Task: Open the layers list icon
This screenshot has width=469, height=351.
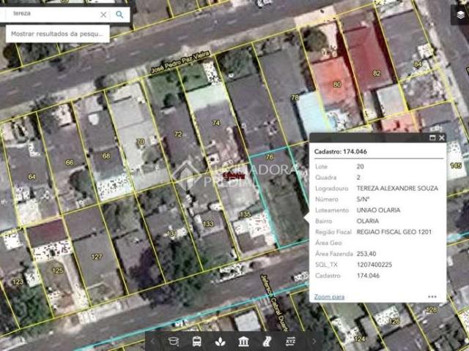Action: pyautogui.click(x=461, y=15)
